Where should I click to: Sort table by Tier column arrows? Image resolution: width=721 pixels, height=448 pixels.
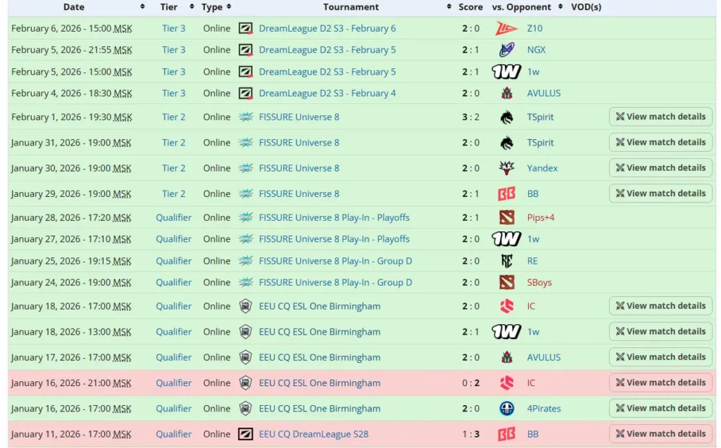coord(192,7)
